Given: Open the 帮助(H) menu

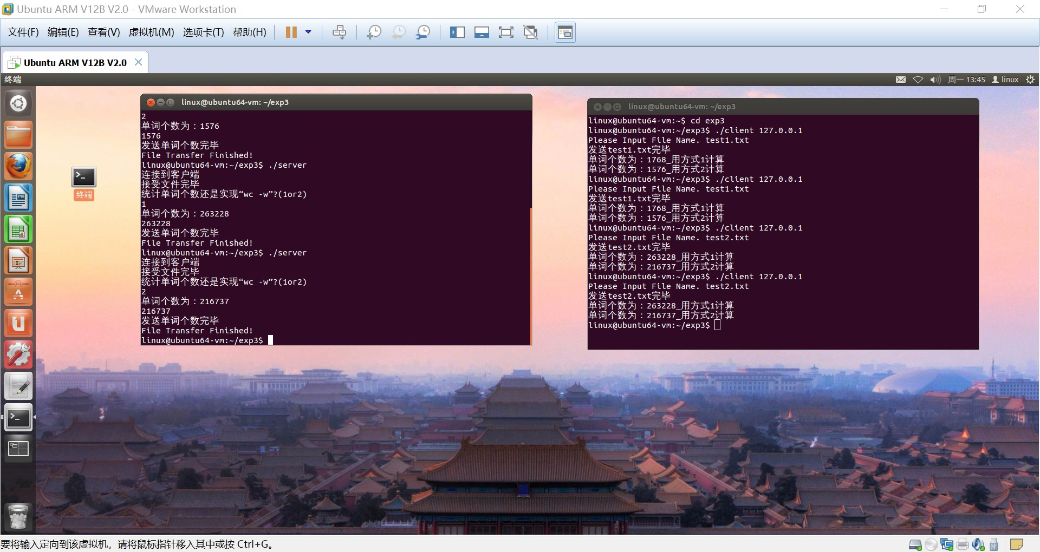Looking at the screenshot, I should point(250,32).
